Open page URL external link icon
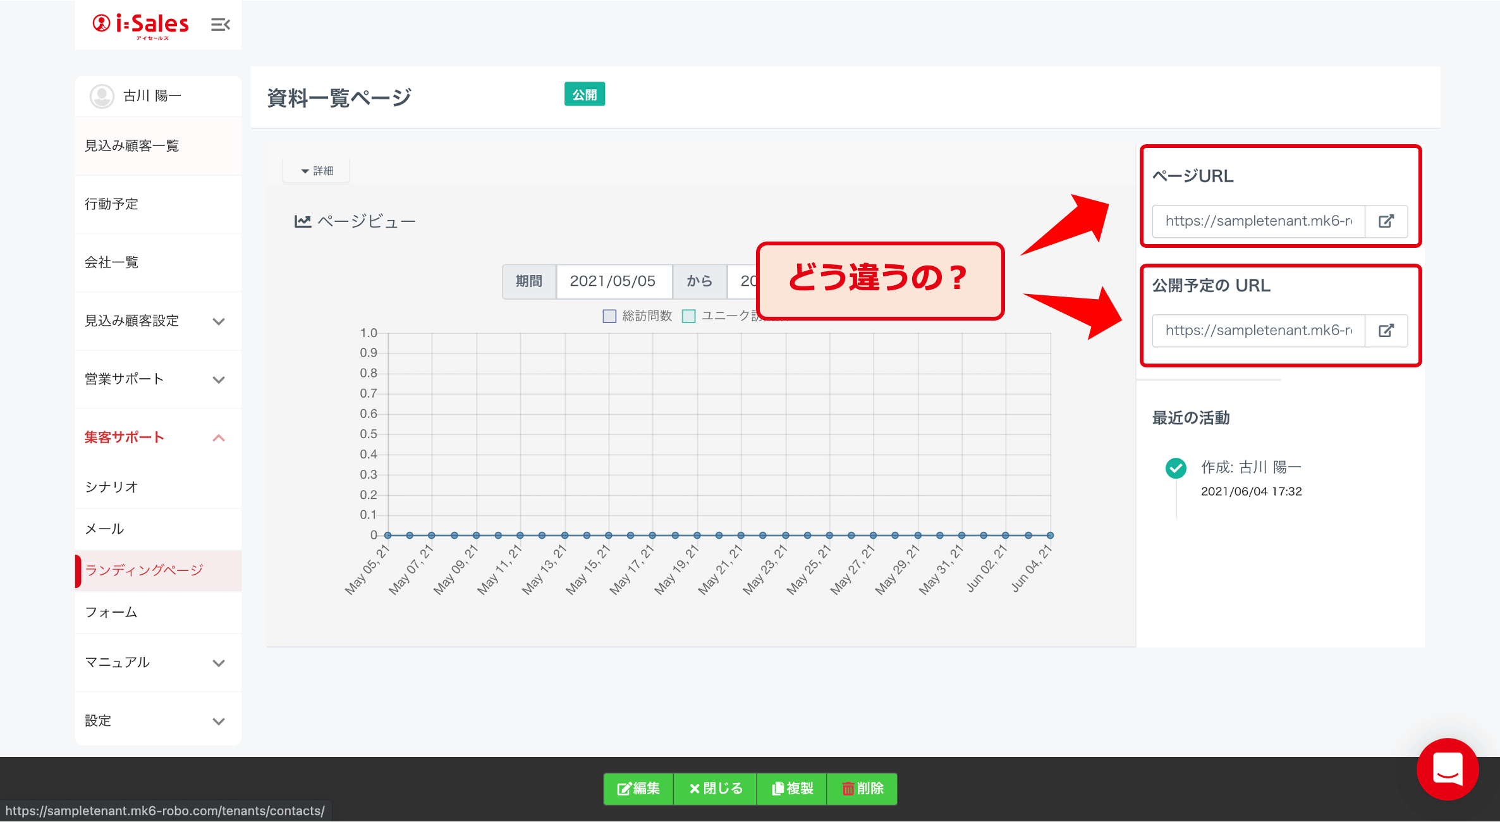Viewport: 1500px width, 822px height. [1386, 221]
